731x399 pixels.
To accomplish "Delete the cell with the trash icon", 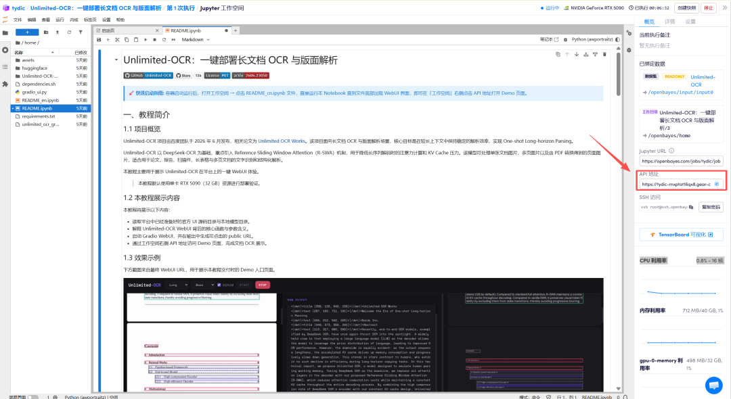I will point(604,55).
